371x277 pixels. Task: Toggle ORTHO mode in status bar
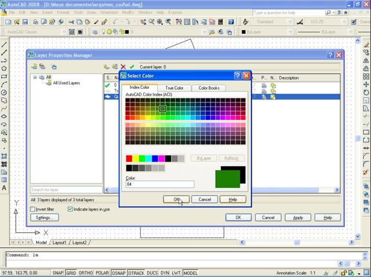(86, 272)
